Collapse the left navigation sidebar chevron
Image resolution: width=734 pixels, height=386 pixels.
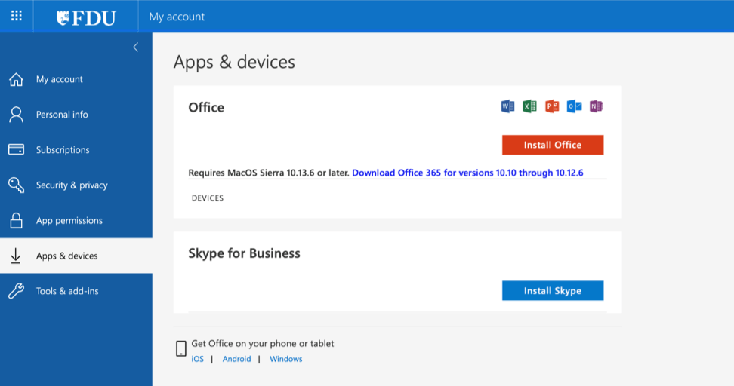pyautogui.click(x=136, y=47)
